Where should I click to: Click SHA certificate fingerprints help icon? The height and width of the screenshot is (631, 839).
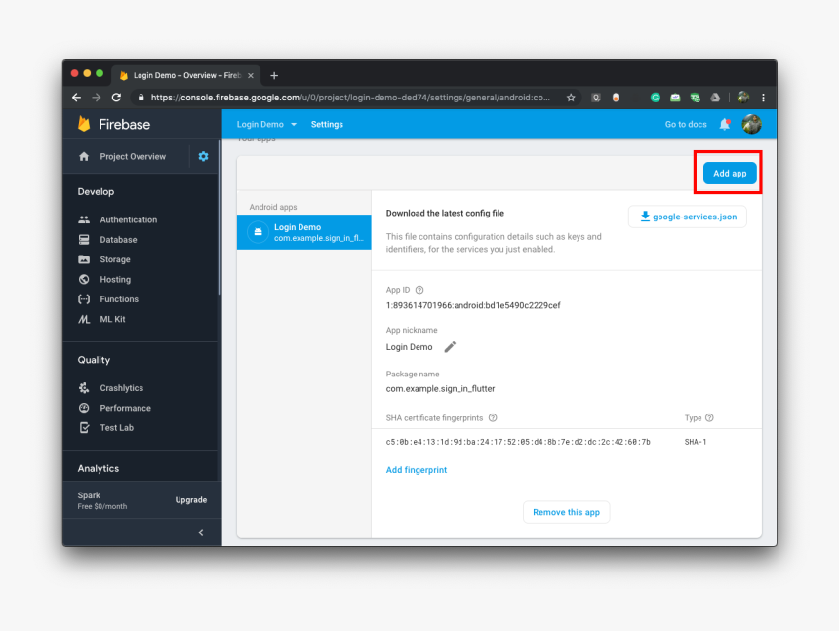coord(493,417)
